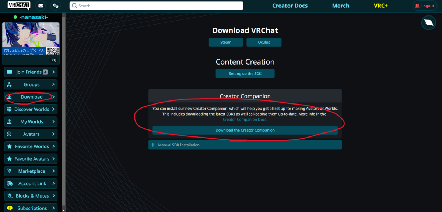
Task: Click the wing icon button at top right
Action: pos(428,23)
